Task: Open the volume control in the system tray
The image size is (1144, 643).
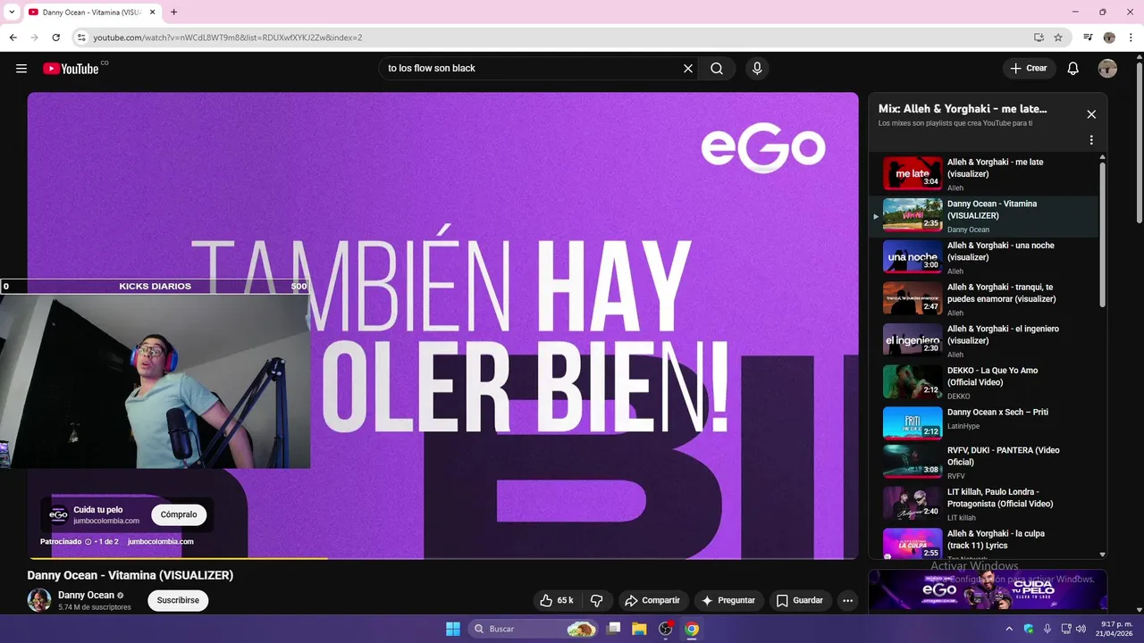Action: pos(1081,629)
